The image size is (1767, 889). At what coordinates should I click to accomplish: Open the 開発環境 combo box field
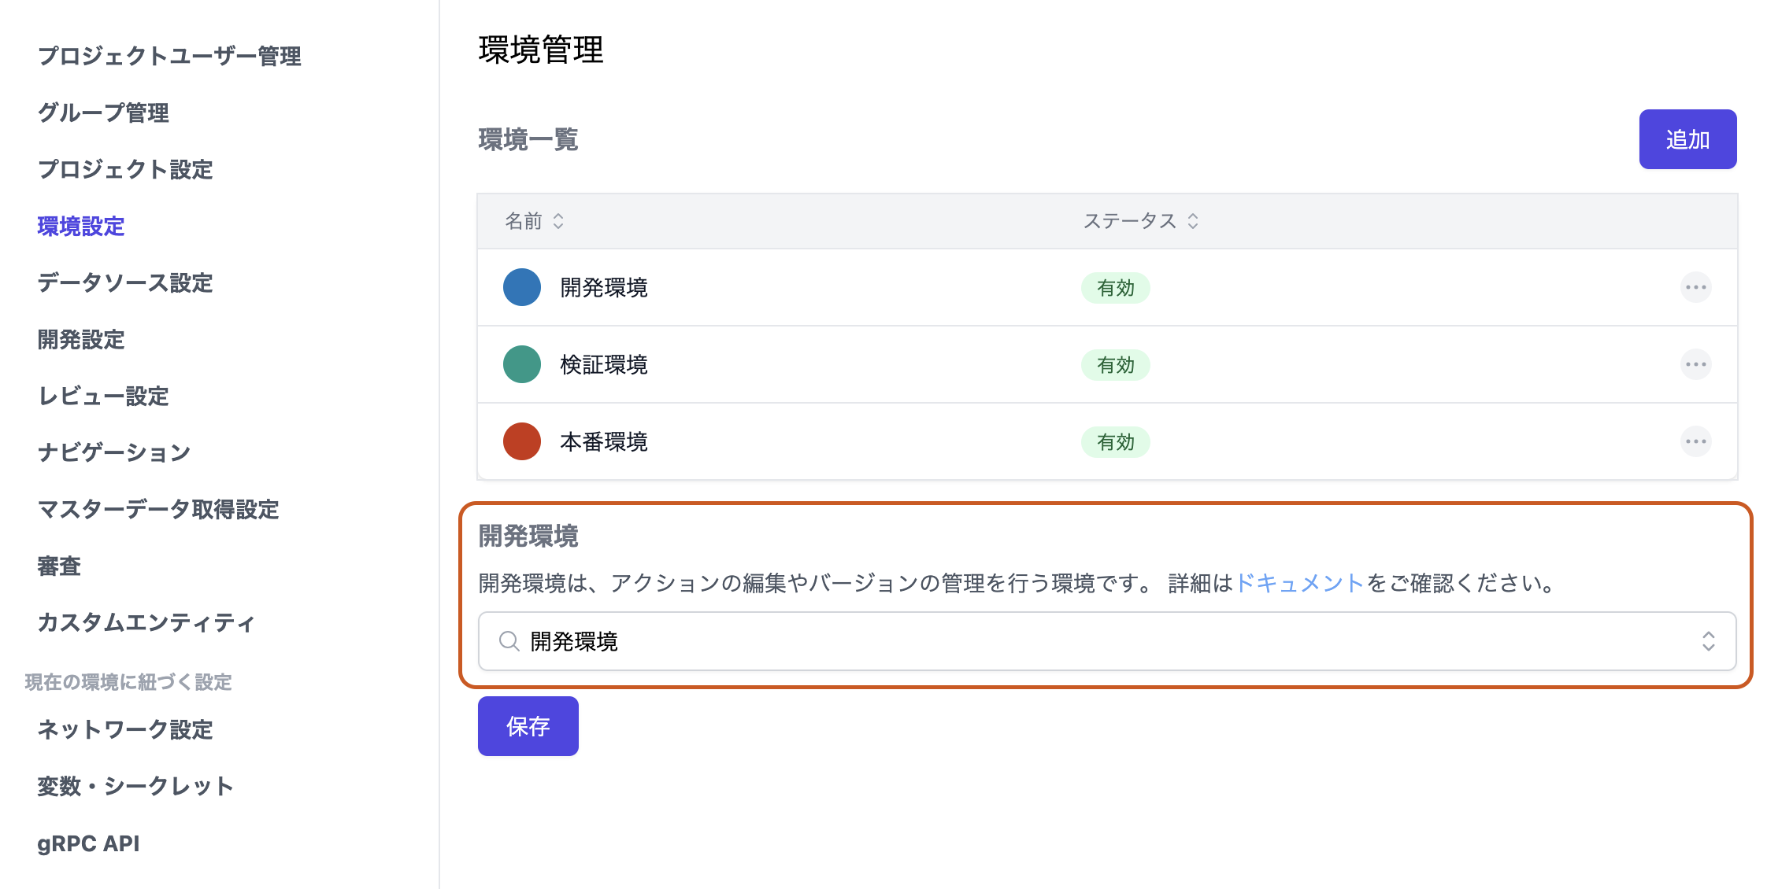click(x=1102, y=641)
